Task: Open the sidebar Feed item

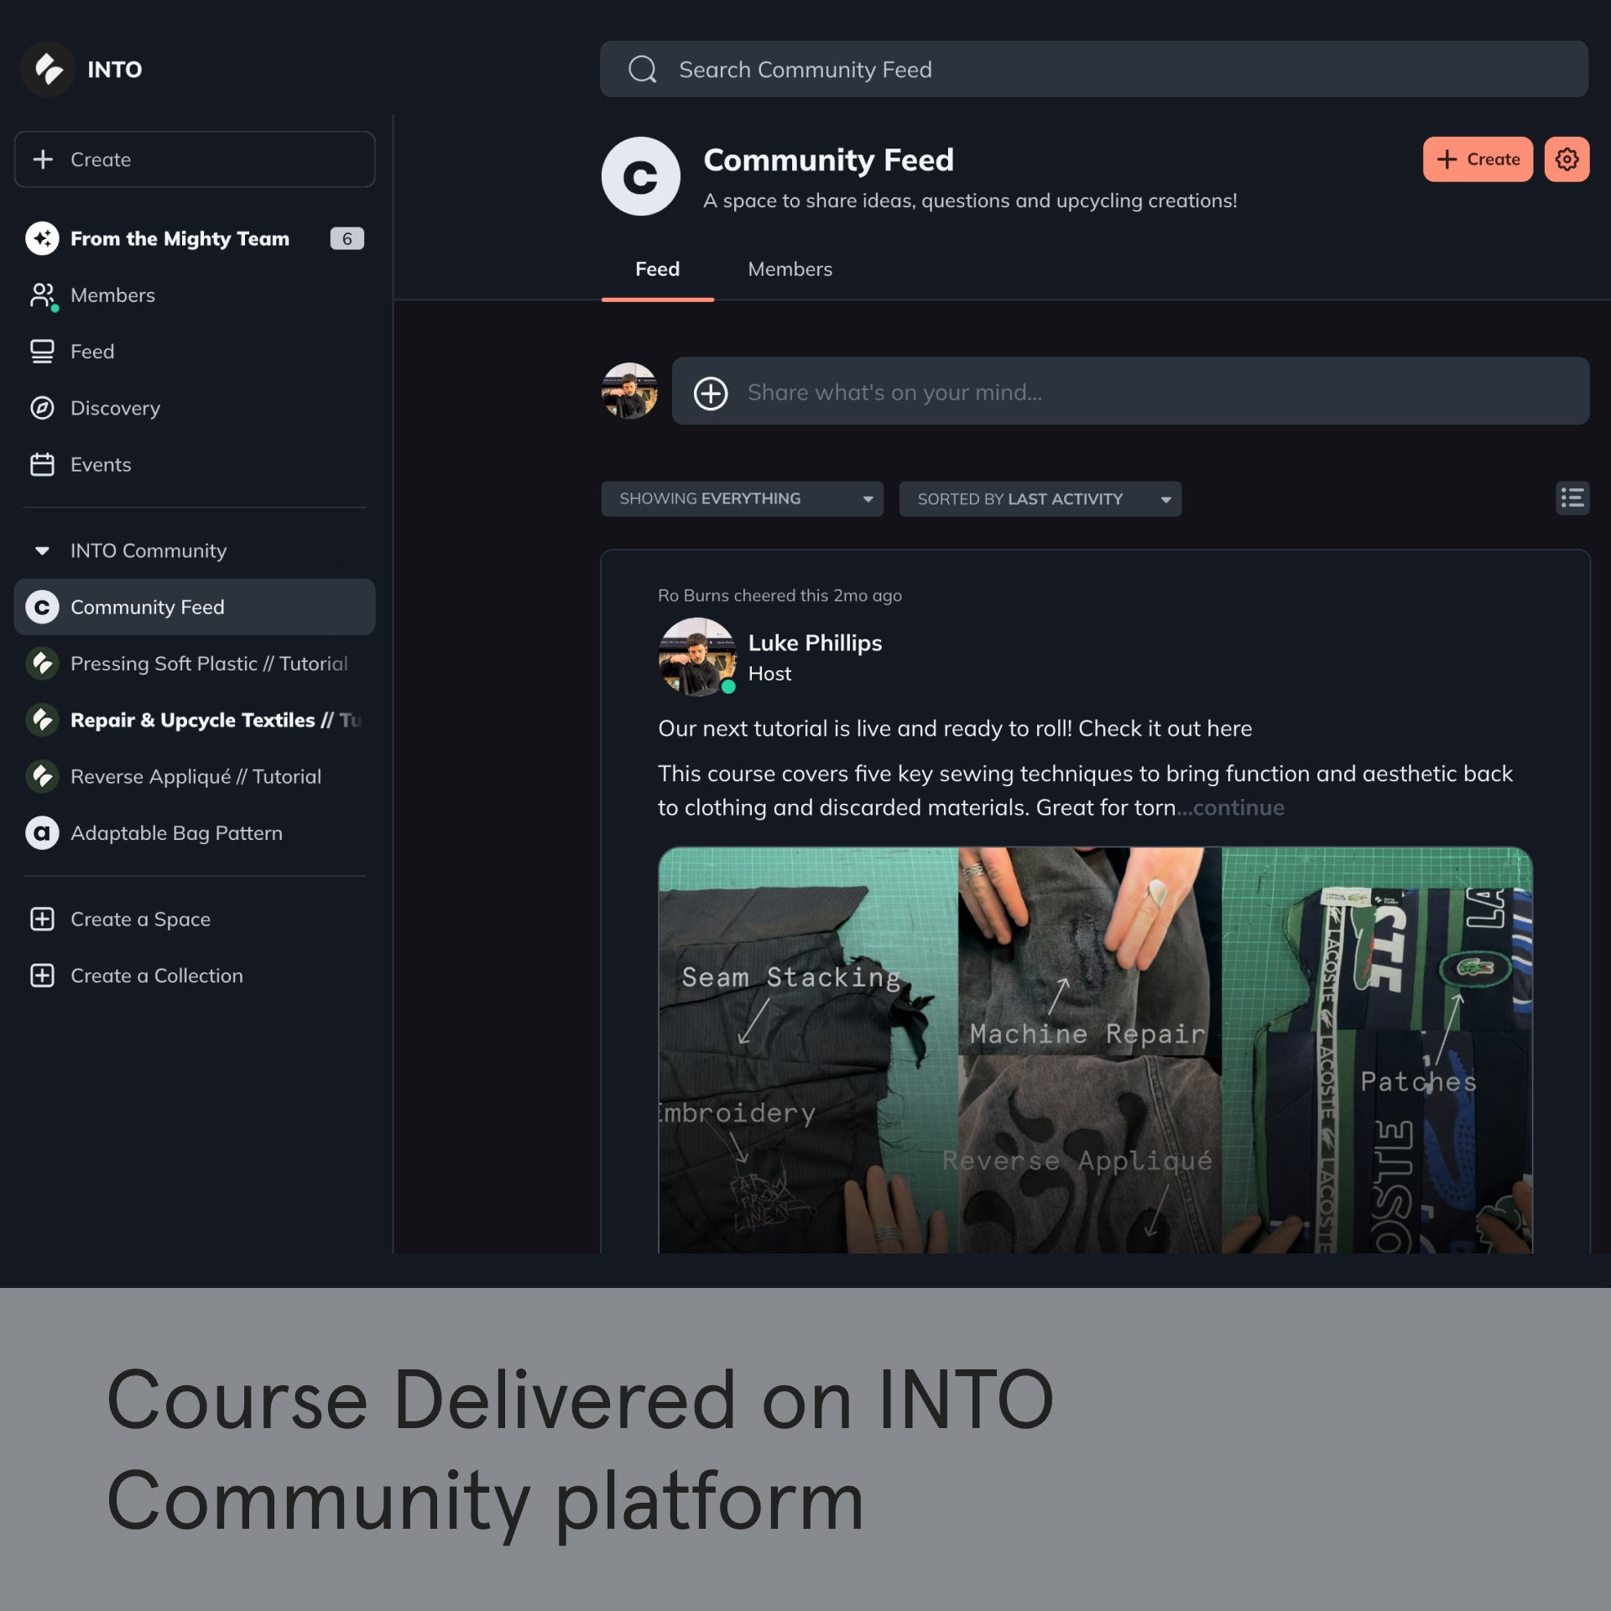Action: click(x=91, y=352)
